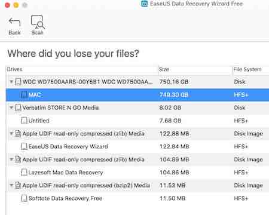
Task: Collapse the bzip2 Apple UDIF media tree
Action: 11,185
